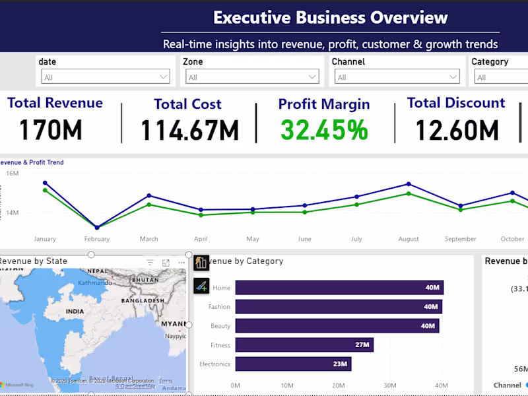
Task: Click the lightning insights icon near Revenue by Category
Action: [201, 263]
